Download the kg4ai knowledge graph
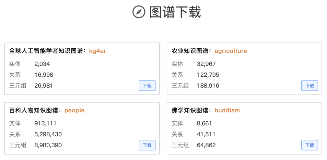327x160 pixels. tap(147, 86)
